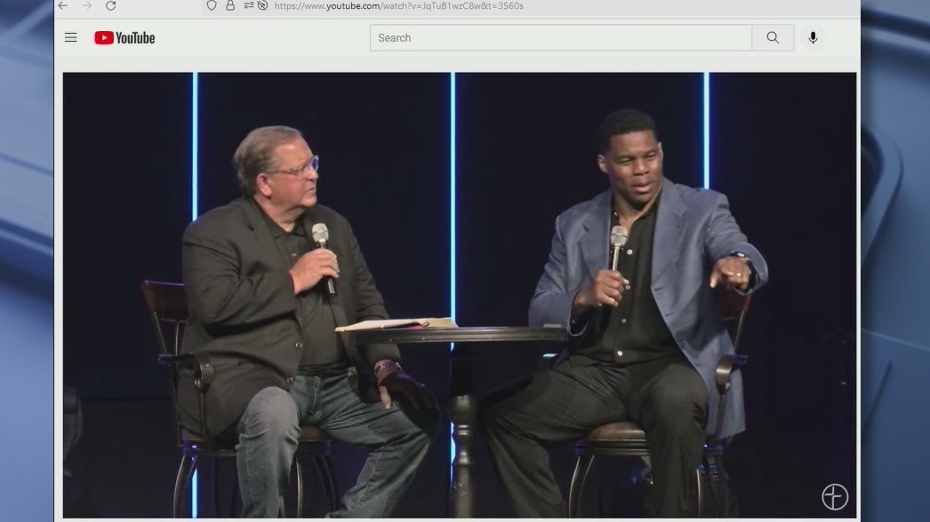930x522 pixels.
Task: Click the permissions sliders icon in the address bar
Action: pos(247,5)
